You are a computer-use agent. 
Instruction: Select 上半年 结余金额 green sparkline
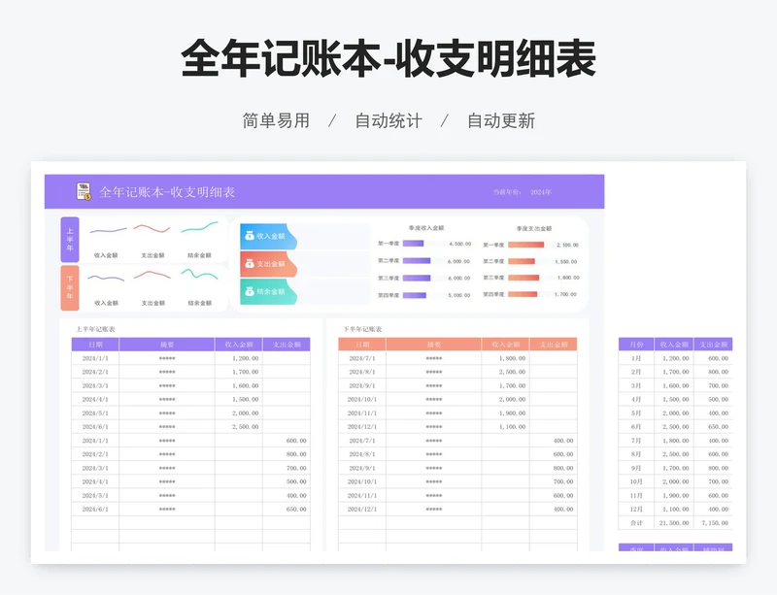(x=199, y=227)
